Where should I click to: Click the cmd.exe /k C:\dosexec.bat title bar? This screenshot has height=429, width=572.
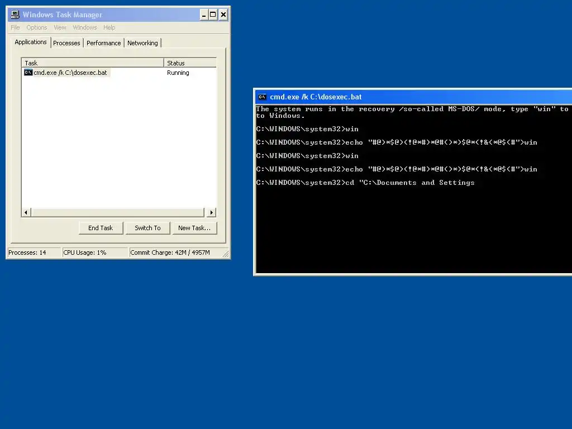point(413,97)
